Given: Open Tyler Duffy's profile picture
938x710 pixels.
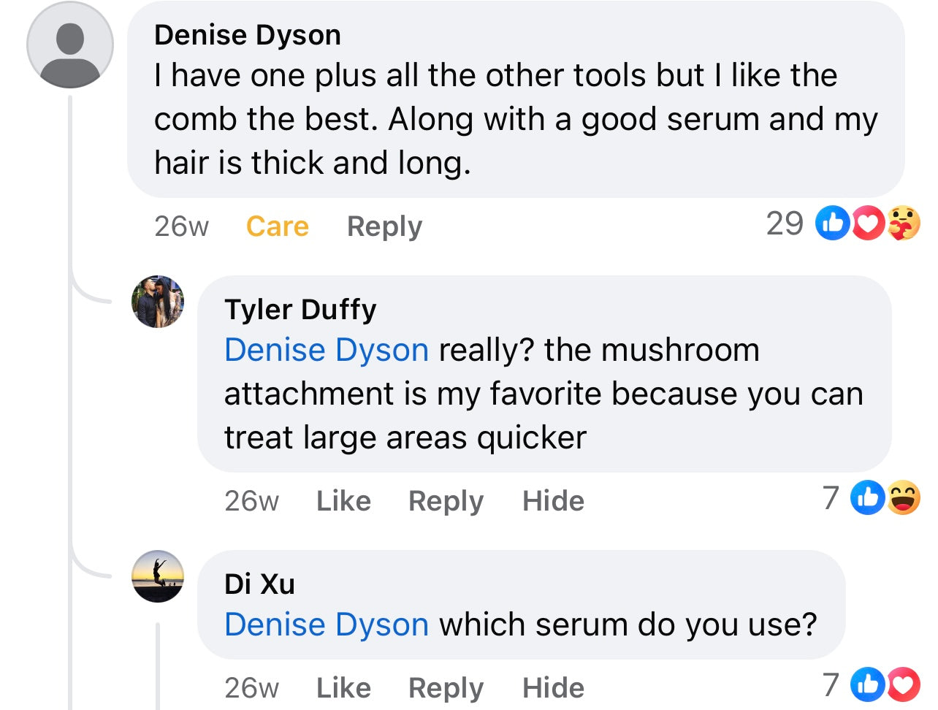Looking at the screenshot, I should 158,302.
